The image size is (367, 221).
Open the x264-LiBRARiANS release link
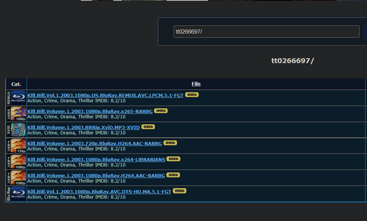click(96, 159)
